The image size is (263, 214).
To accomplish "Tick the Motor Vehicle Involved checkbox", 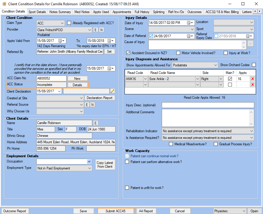I will click(x=178, y=53).
